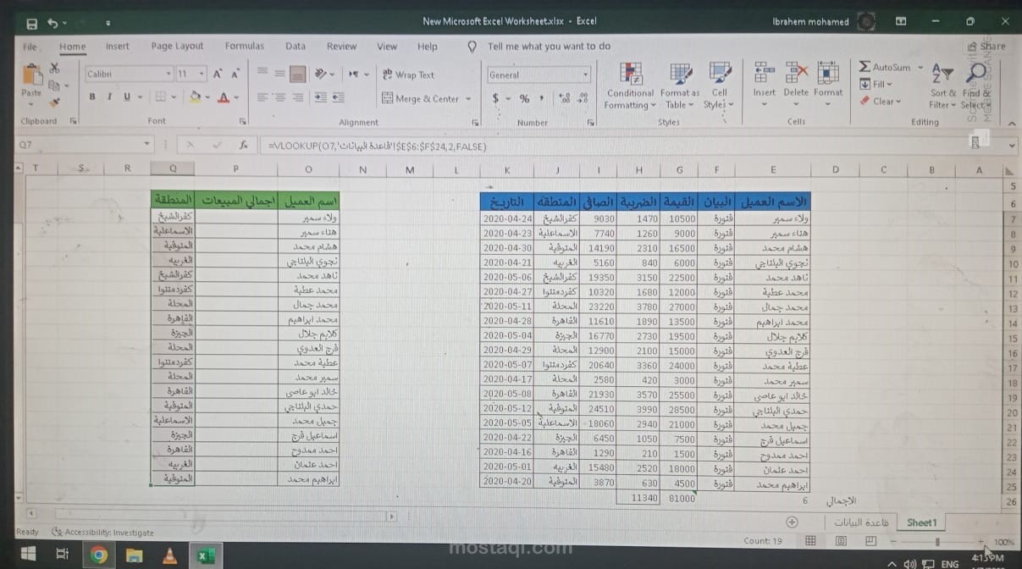Open the Orientation text angle options
The image size is (1022, 569).
click(x=324, y=74)
